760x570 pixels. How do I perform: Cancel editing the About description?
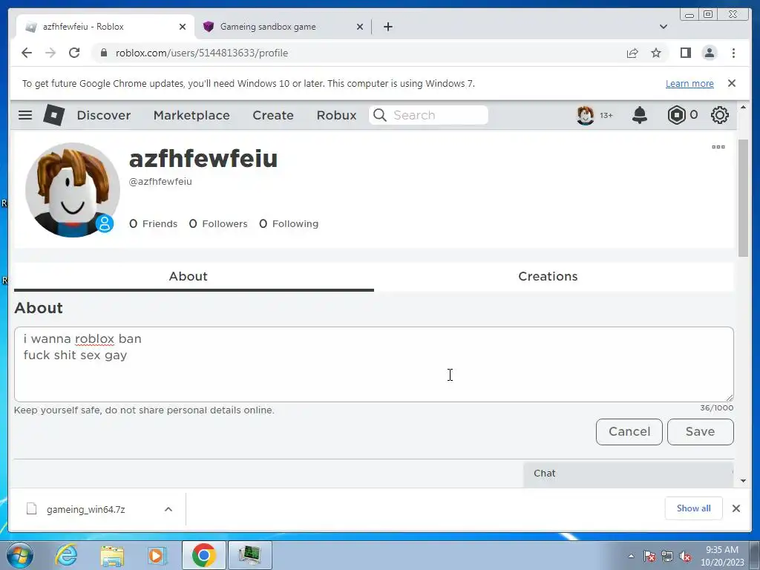(629, 431)
